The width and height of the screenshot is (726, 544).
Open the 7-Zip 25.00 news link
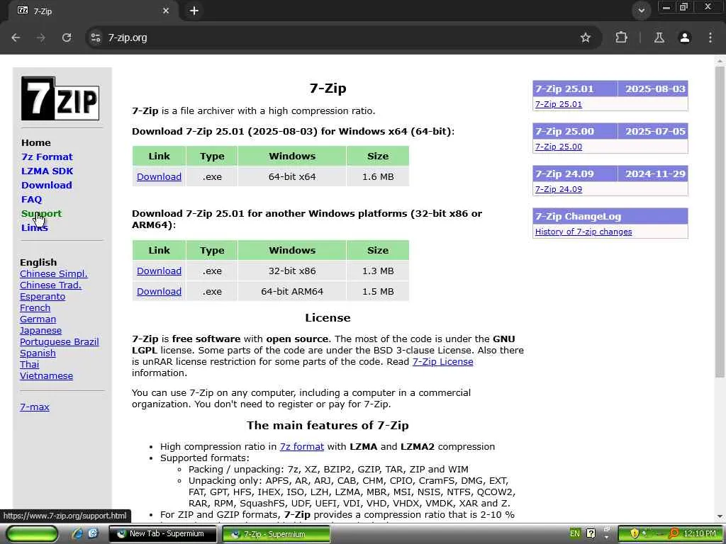[559, 147]
